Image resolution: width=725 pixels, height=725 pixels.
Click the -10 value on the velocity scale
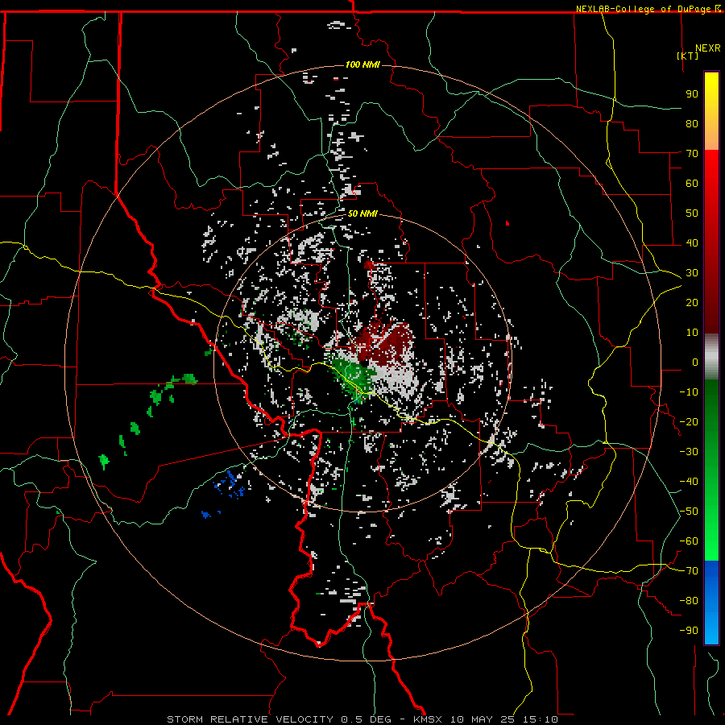pyautogui.click(x=689, y=392)
